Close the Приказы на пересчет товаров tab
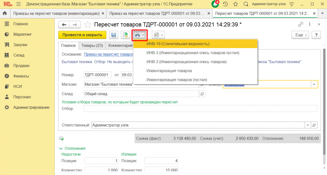 pos(103,13)
